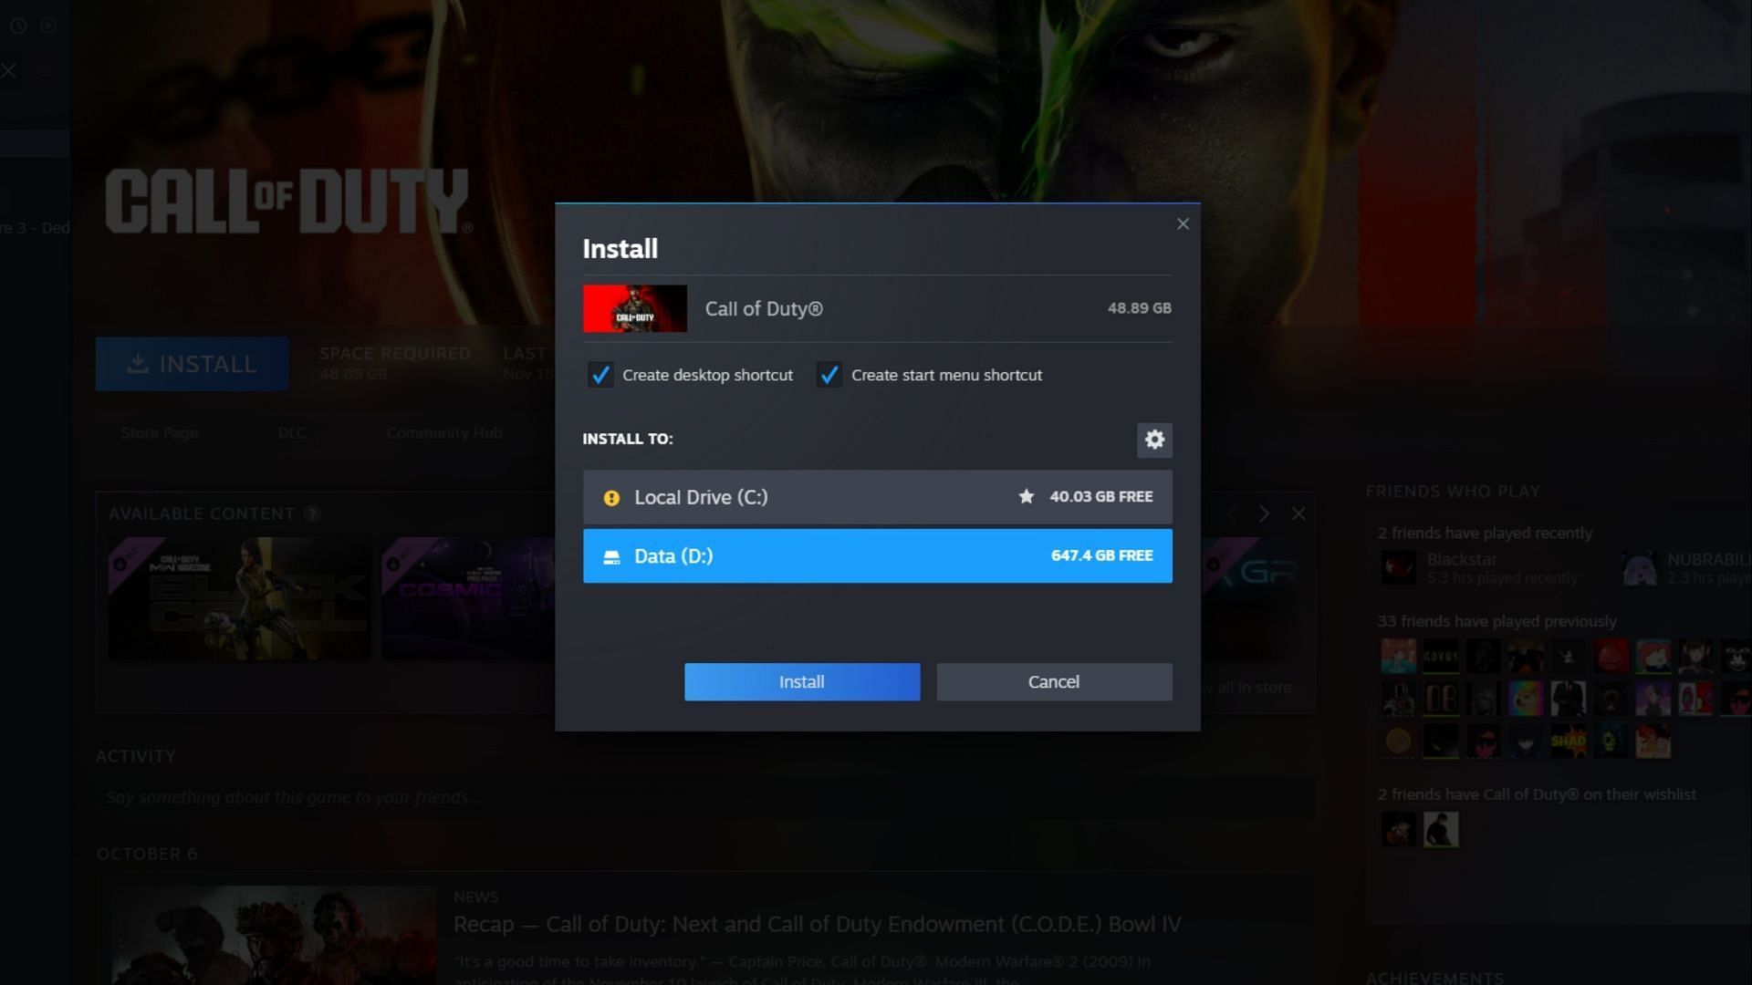Click the Steam install dialog close icon

pos(1183,223)
